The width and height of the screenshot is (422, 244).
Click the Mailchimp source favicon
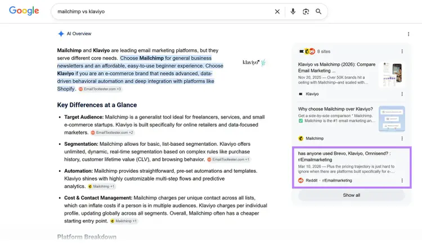point(301,139)
